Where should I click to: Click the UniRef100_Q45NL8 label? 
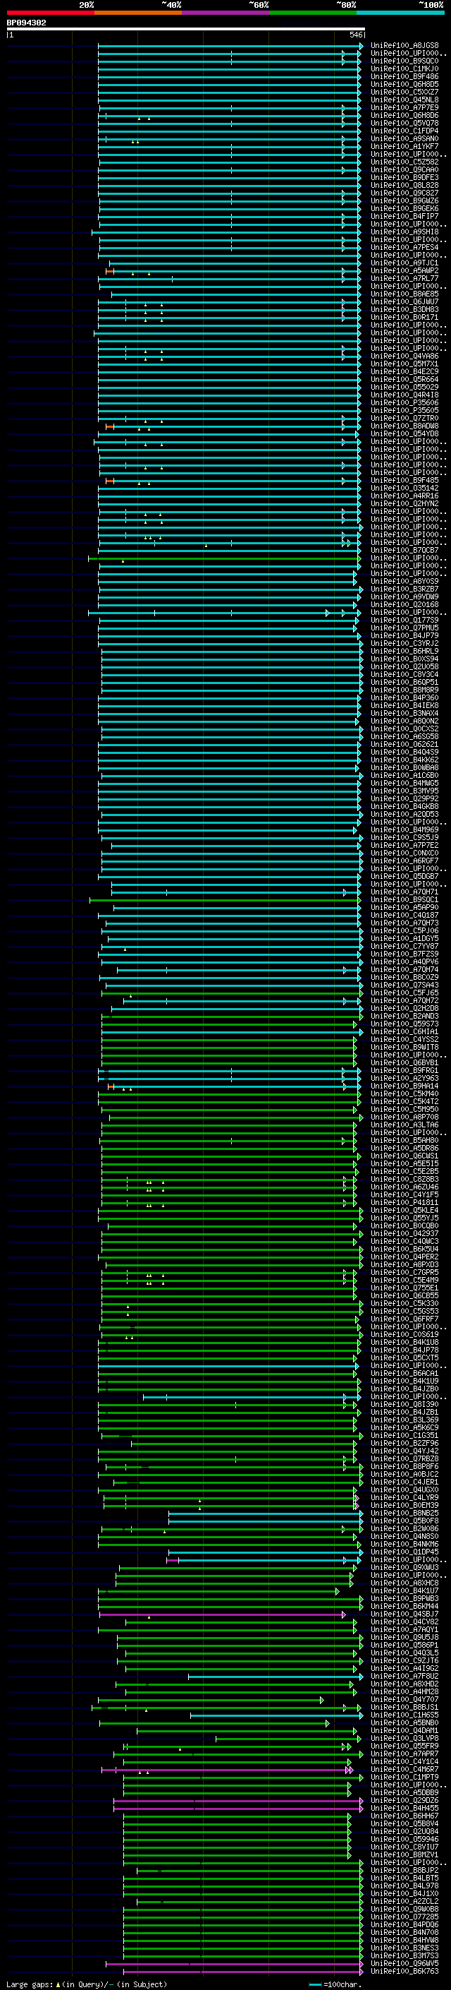[x=404, y=100]
